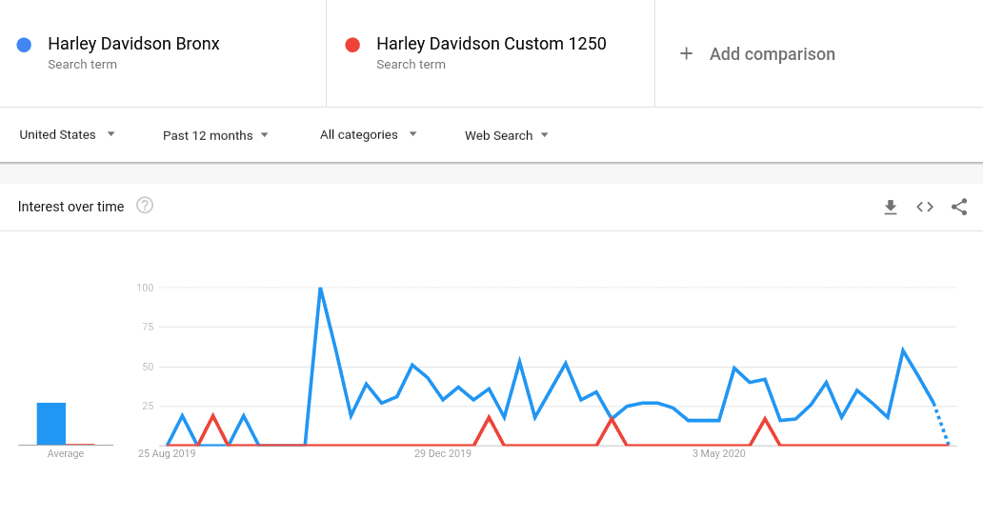Screen dimensions: 983x518
Task: Download the interest over time data
Action: (x=891, y=207)
